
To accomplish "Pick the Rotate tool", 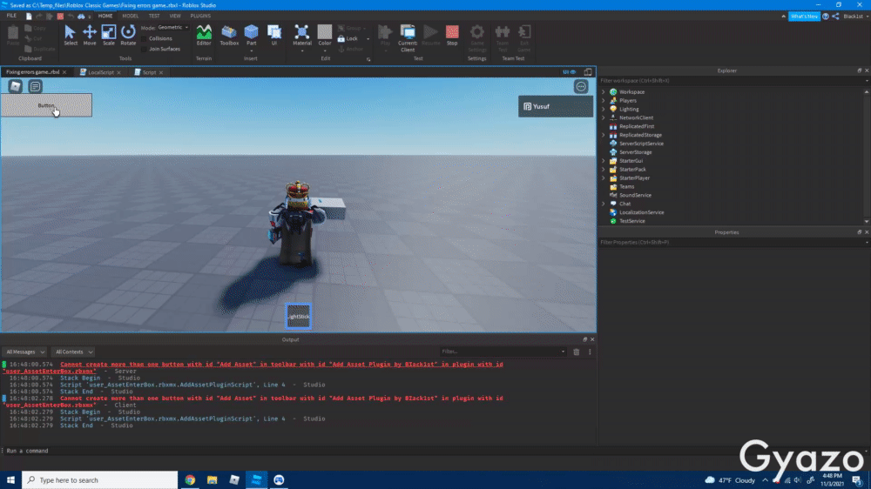I will click(128, 35).
